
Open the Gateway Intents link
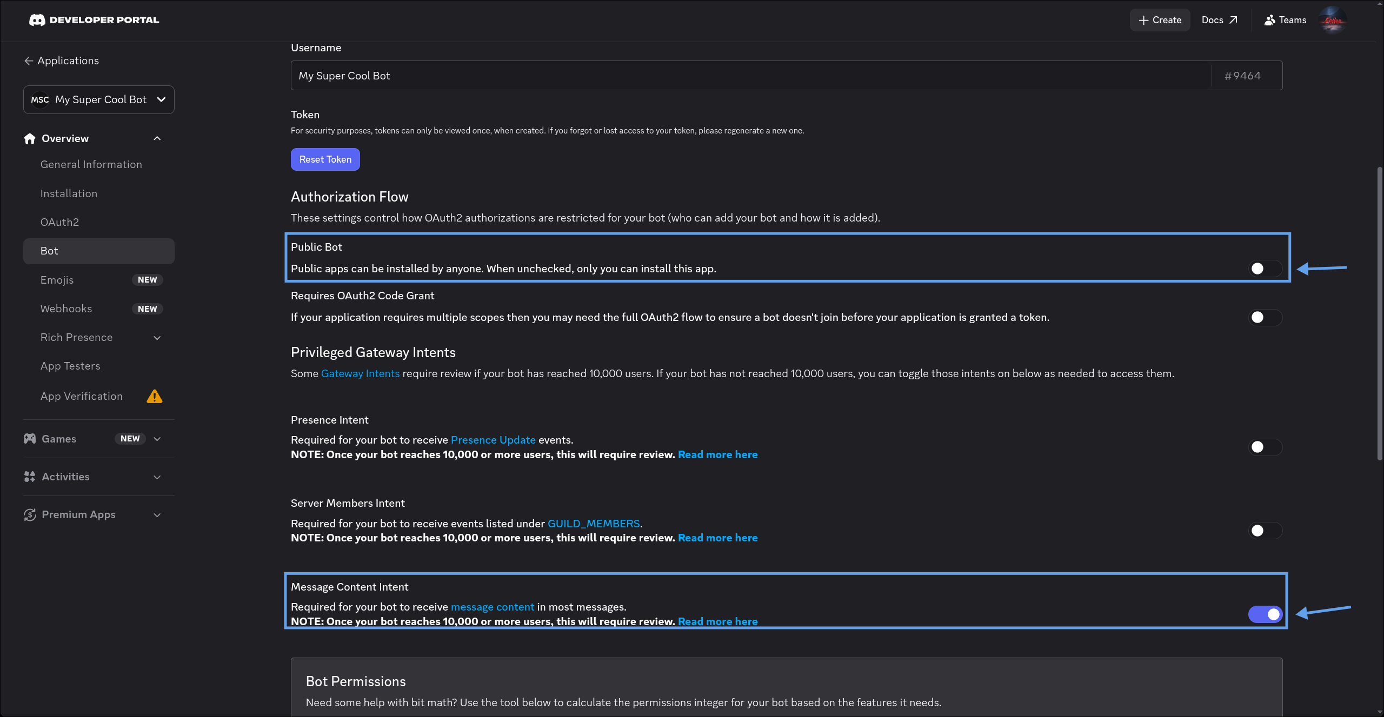[x=361, y=373]
